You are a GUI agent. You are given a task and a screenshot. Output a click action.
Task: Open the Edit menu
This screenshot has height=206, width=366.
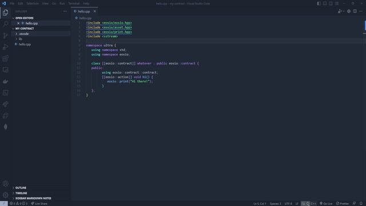pos(21,3)
